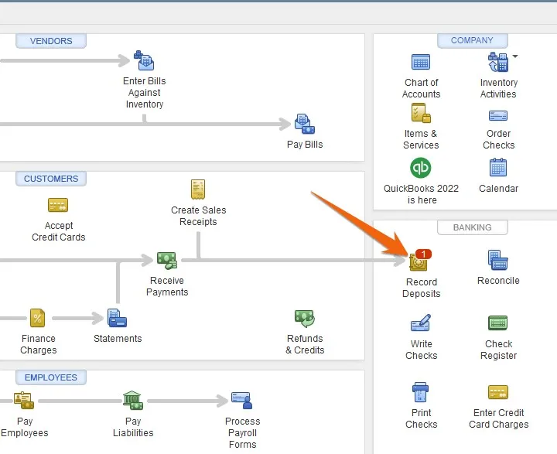Screen dimensions: 557x454
Task: Open Items & Services list
Action: pyautogui.click(x=421, y=114)
